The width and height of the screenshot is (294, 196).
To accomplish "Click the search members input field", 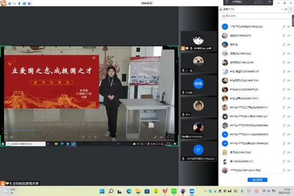I will click(x=256, y=16).
